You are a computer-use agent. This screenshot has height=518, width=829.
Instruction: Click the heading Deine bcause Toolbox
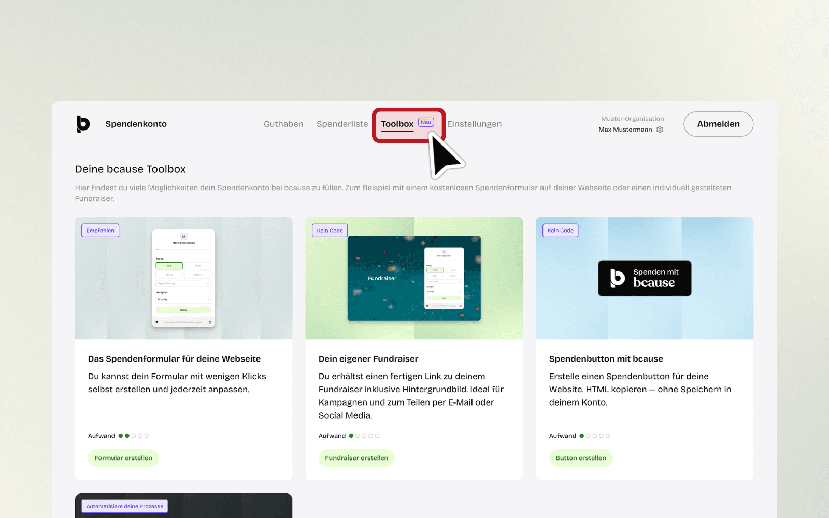coord(130,169)
